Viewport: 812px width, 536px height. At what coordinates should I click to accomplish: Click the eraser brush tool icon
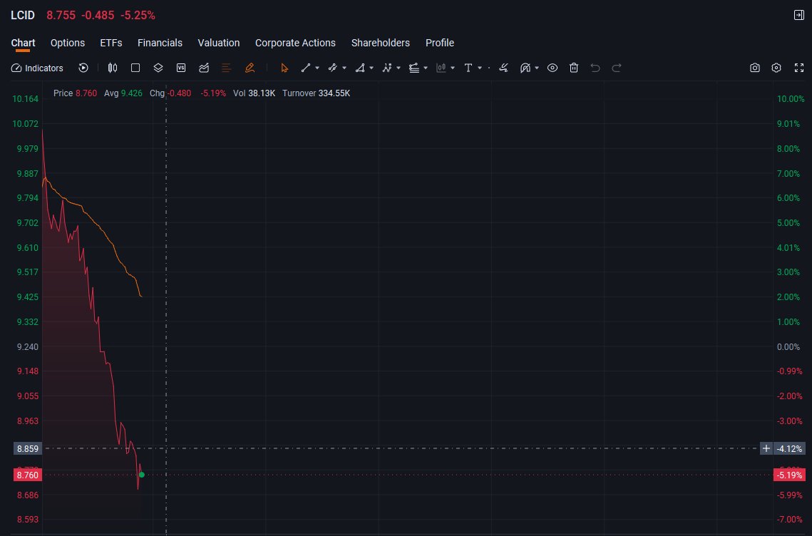click(503, 68)
